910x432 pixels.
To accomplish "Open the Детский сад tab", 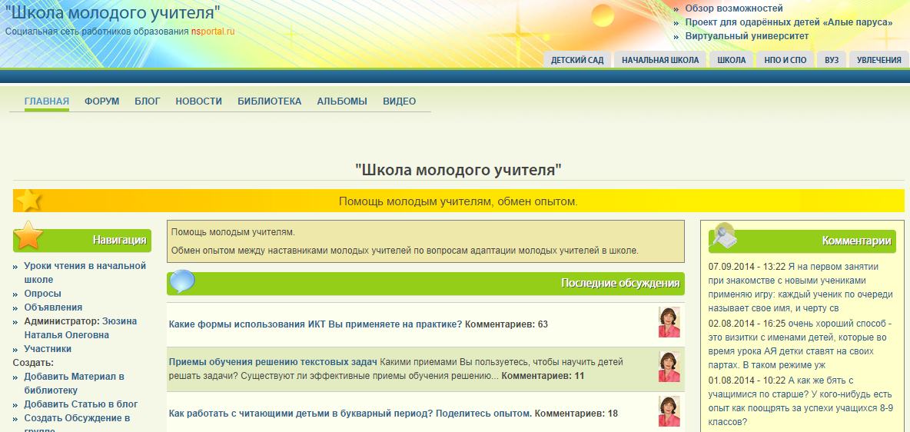I will (x=577, y=60).
